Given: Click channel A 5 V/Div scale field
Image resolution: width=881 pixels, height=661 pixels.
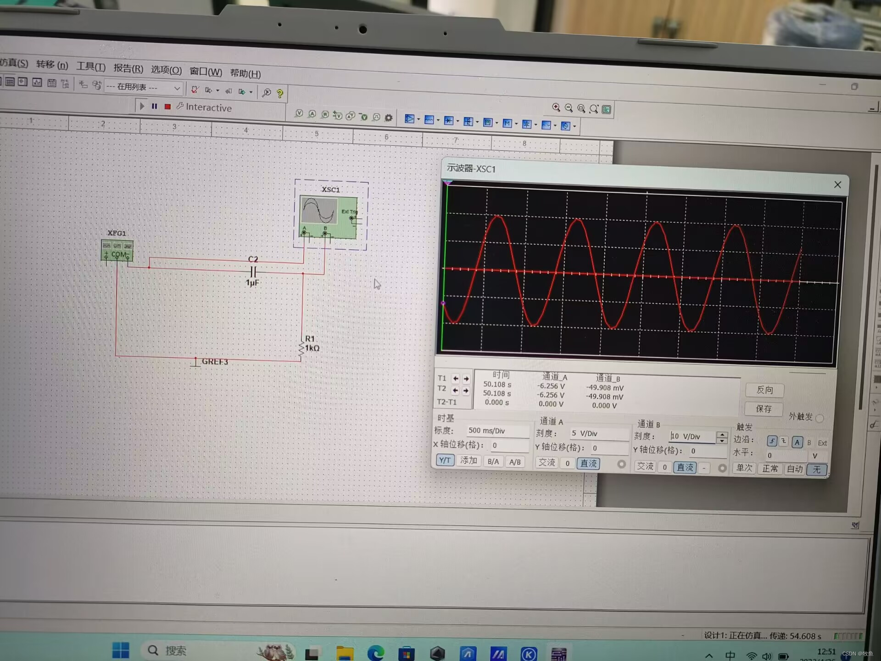Looking at the screenshot, I should click(599, 433).
